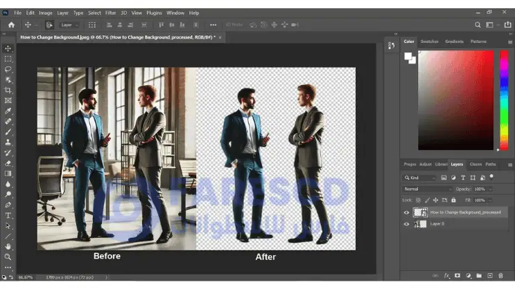Toggle Lock transparent pixels

tap(418, 201)
